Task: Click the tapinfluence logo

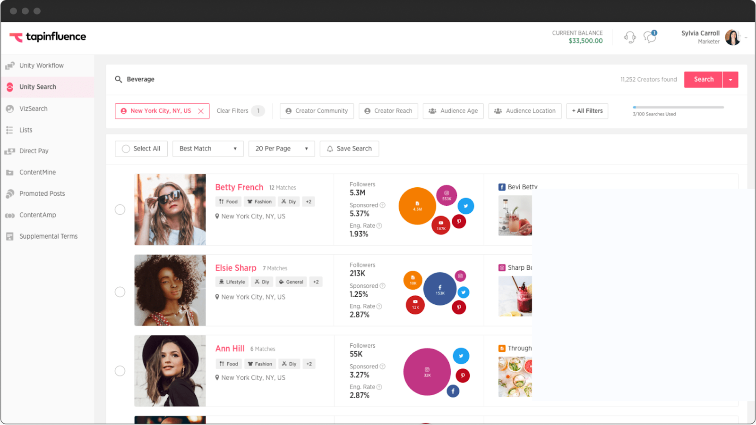Action: click(x=48, y=37)
